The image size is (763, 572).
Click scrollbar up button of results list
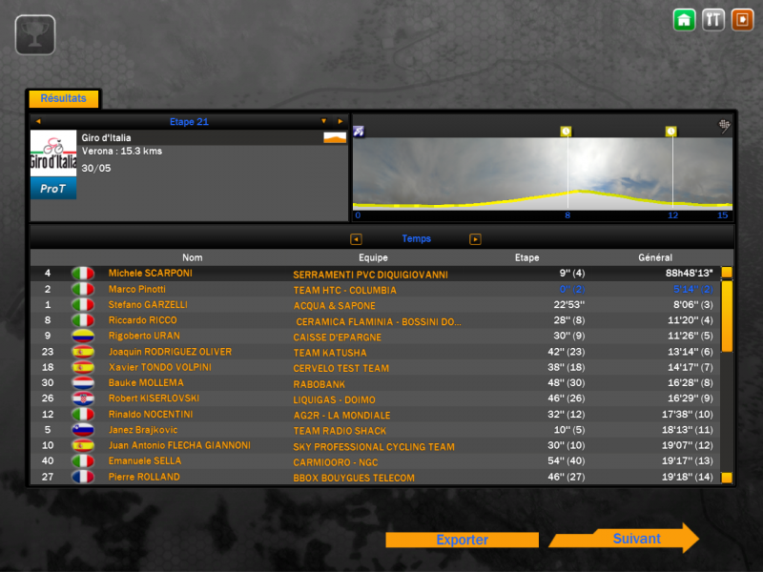727,273
